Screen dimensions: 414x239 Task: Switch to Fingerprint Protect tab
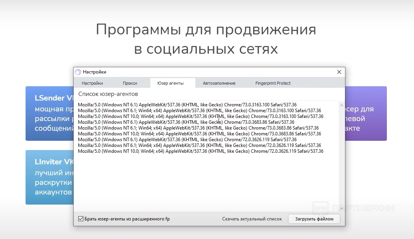pos(273,83)
